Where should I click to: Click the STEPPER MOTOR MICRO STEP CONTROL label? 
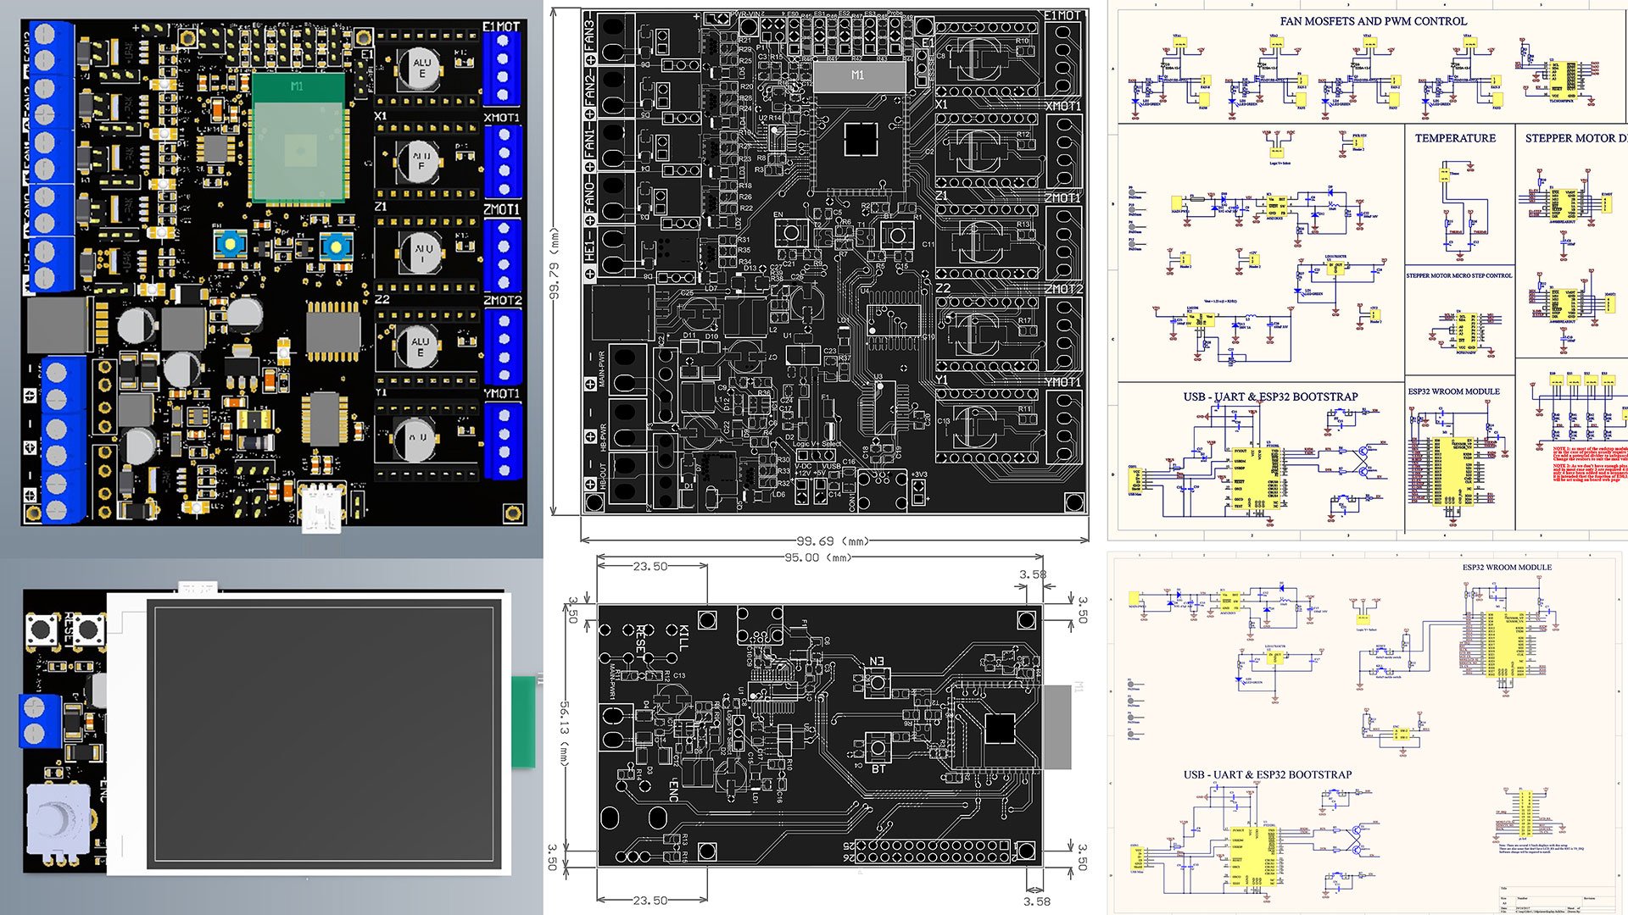(1458, 275)
